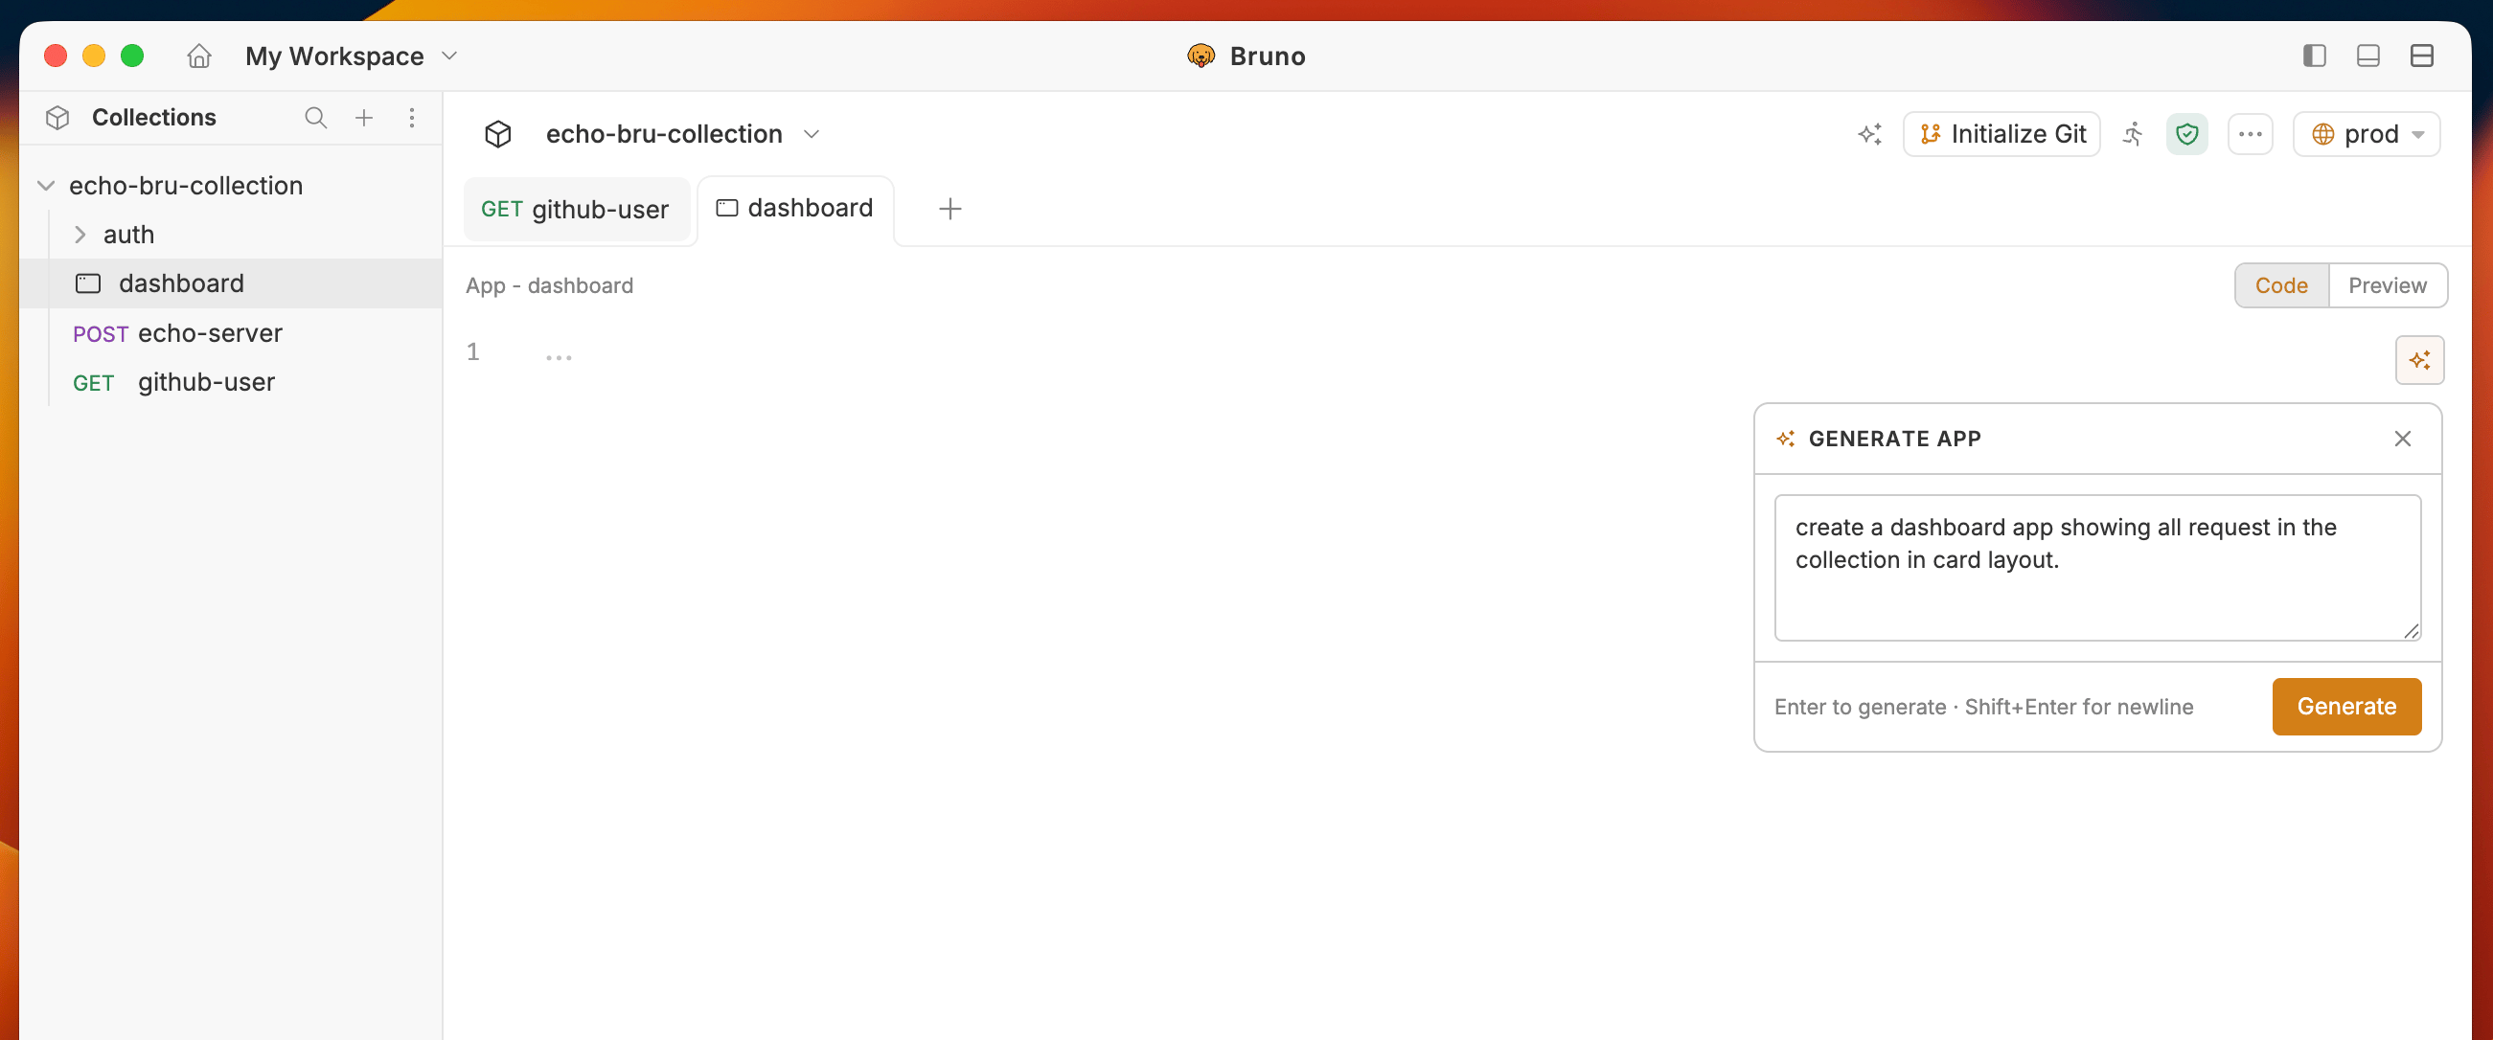Toggle the bottom panel layout icon
The height and width of the screenshot is (1040, 2493).
(2368, 57)
